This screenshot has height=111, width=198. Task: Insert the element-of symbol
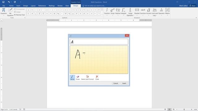(x=88, y=14)
